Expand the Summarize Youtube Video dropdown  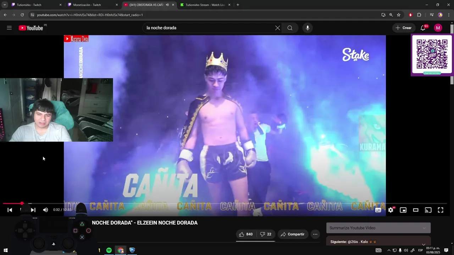(x=378, y=228)
